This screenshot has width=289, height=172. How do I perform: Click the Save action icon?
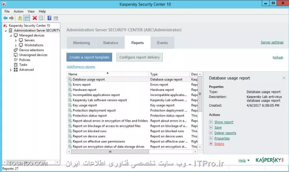click(211, 127)
